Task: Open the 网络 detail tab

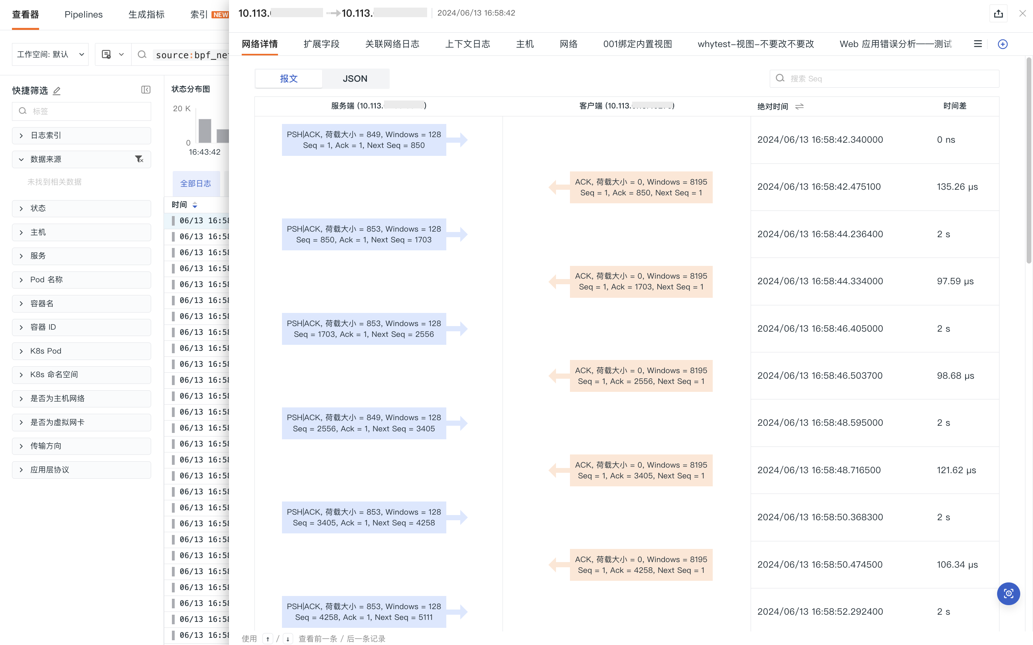Action: pyautogui.click(x=568, y=44)
